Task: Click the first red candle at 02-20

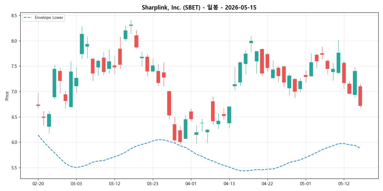Action: pos(38,105)
